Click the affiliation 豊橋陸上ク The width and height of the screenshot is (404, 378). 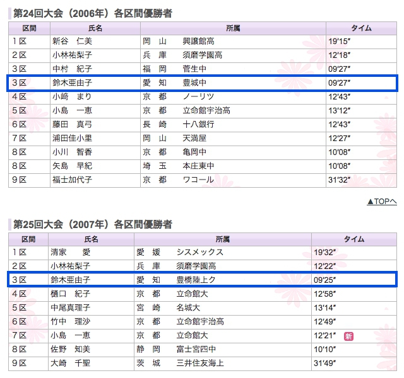point(196,280)
